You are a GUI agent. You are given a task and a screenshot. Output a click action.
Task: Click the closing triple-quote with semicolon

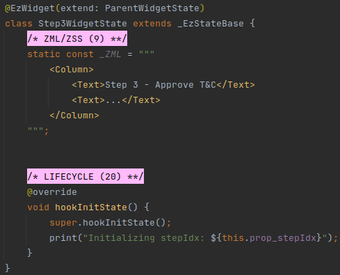point(38,130)
